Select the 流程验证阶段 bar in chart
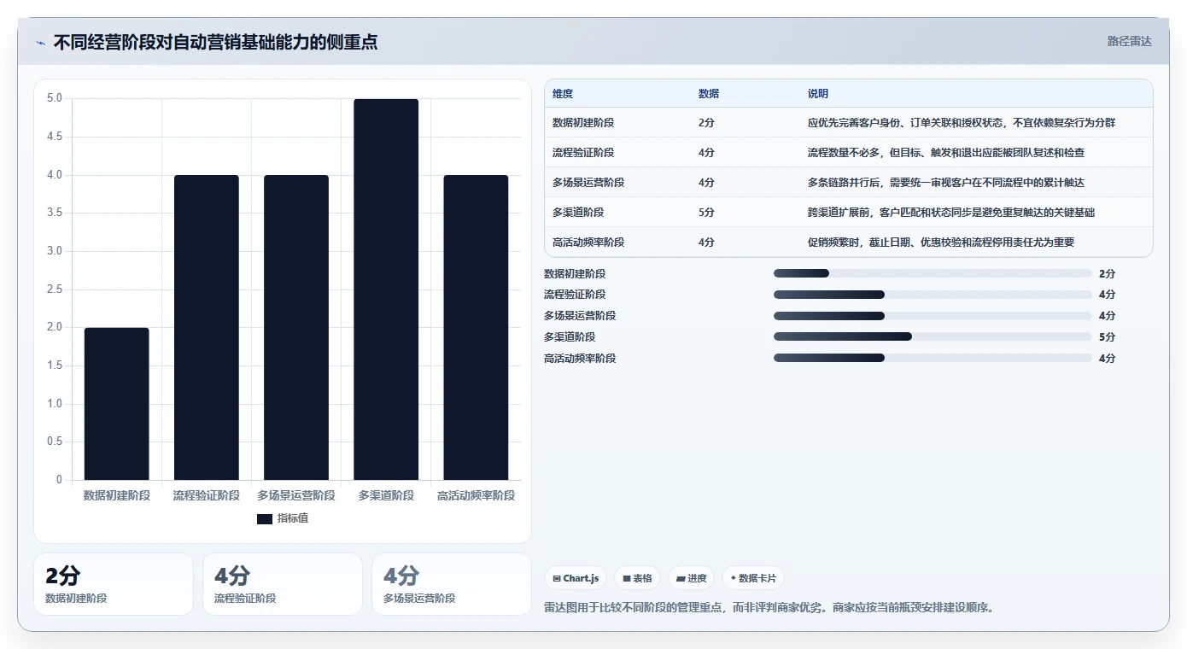 tap(207, 328)
